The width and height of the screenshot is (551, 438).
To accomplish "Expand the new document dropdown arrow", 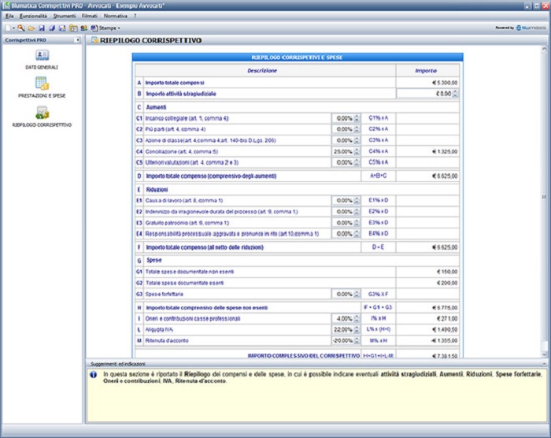I will point(13,28).
